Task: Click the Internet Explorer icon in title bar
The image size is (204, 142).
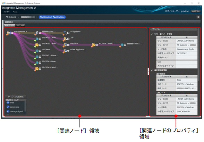Action: pos(3,3)
